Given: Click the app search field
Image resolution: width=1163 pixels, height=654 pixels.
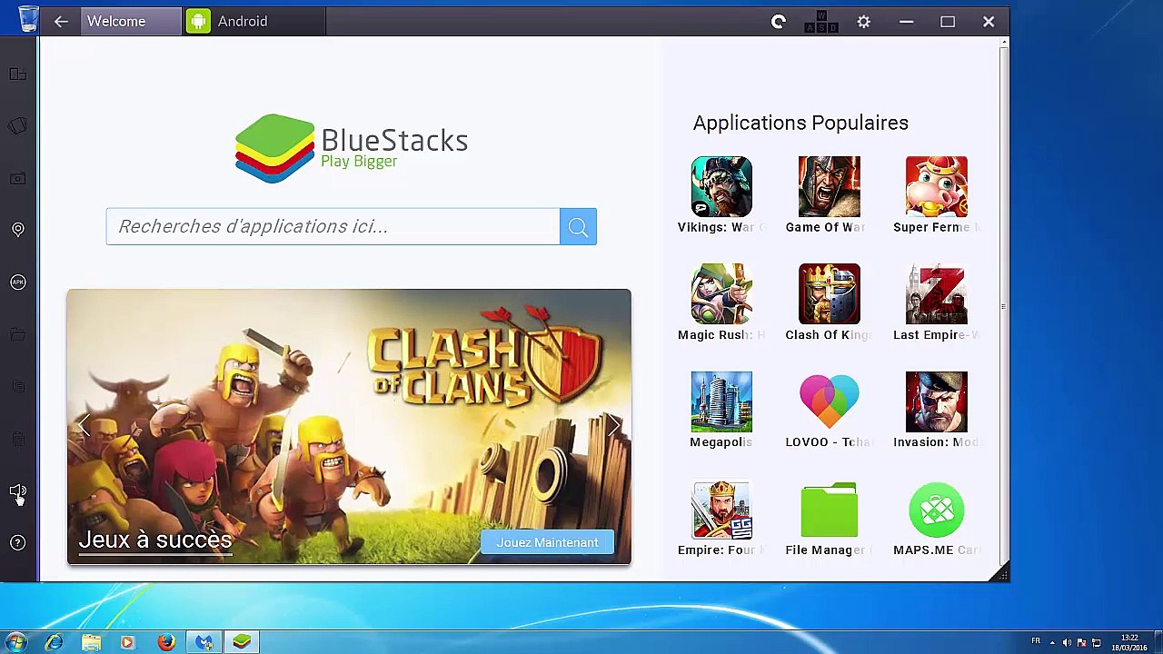Looking at the screenshot, I should click(333, 226).
